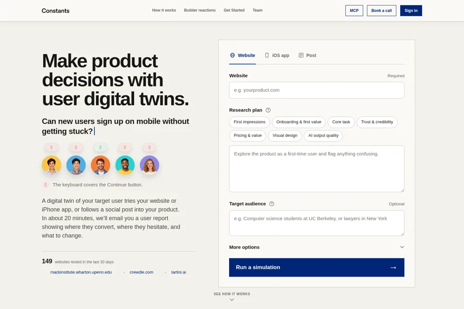Select the blue-background avatar

76,165
